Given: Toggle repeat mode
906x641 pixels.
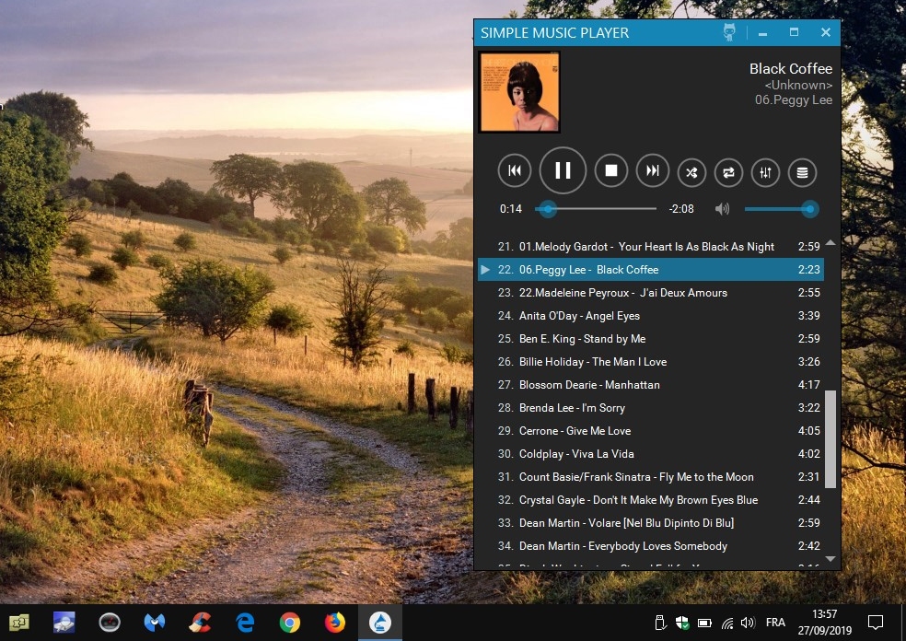Looking at the screenshot, I should click(x=728, y=172).
